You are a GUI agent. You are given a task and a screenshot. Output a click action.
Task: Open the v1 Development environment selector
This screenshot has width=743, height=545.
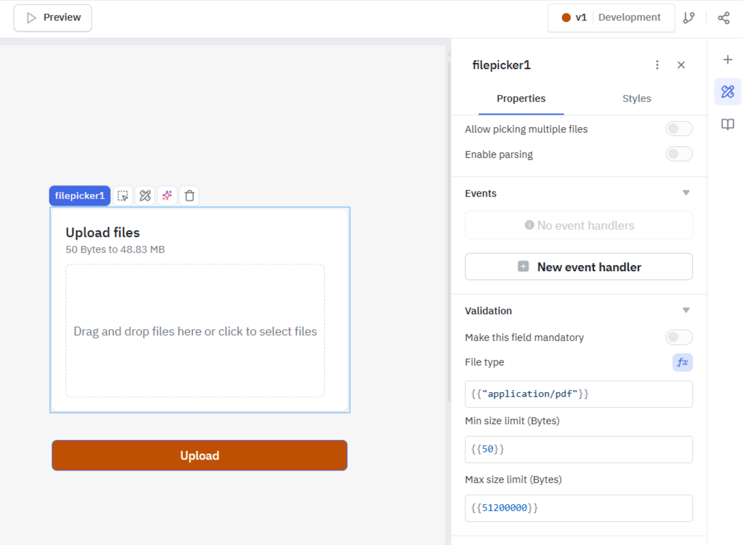611,17
